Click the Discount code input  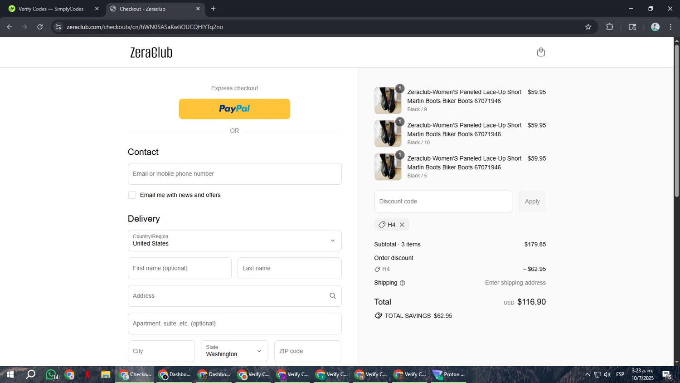[x=443, y=201]
